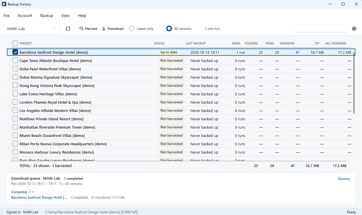Check Cape Town Atlantic Boutique Hotel checkbox

pos(15,61)
